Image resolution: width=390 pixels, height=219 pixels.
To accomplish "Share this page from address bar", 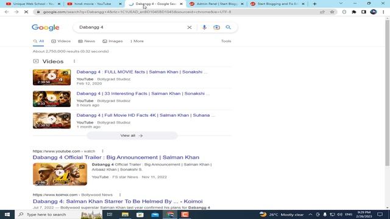I will [322, 12].
